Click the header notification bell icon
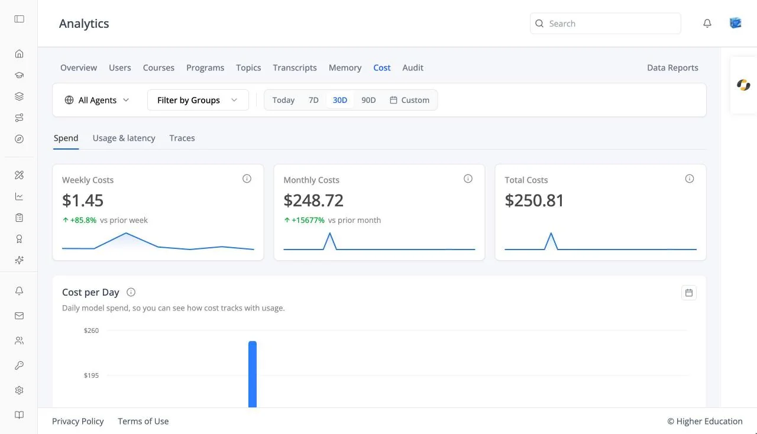757x434 pixels. coord(707,24)
